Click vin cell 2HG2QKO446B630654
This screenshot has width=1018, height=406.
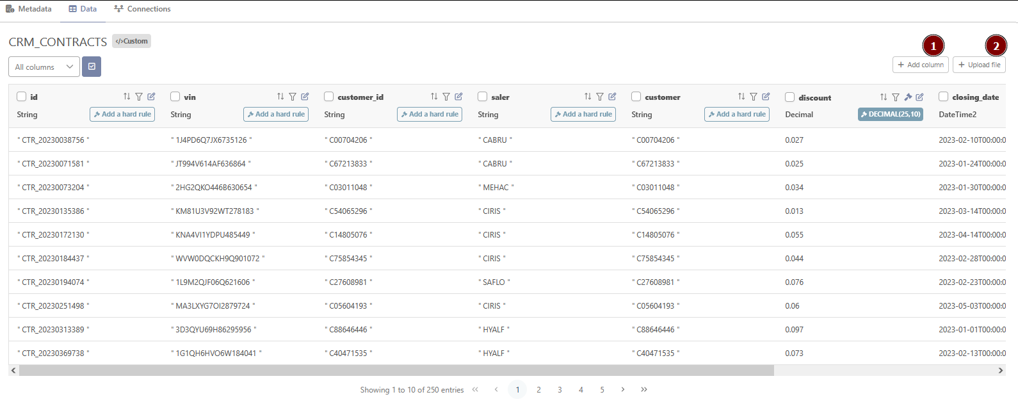coord(214,187)
